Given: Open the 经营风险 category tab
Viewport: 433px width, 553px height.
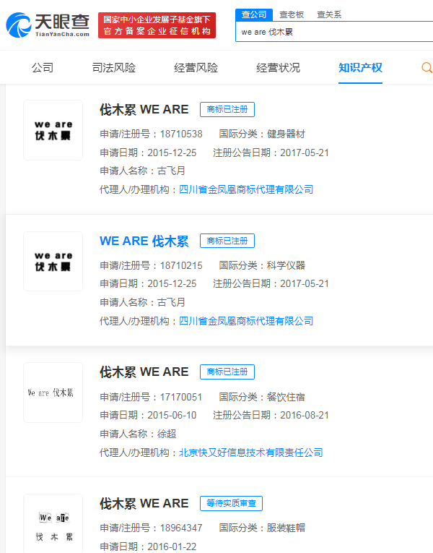Looking at the screenshot, I should pyautogui.click(x=196, y=67).
